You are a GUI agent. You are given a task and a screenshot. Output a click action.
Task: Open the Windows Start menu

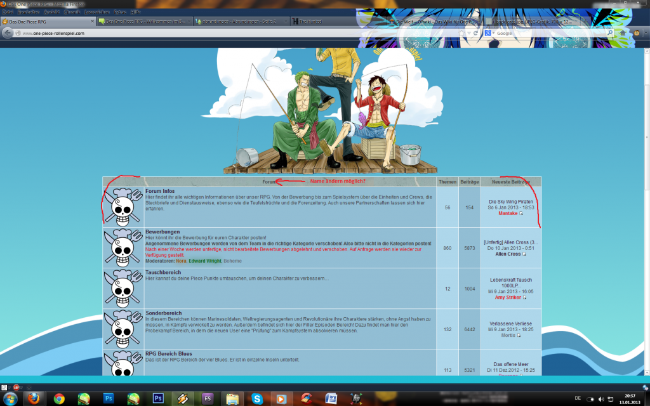point(10,398)
